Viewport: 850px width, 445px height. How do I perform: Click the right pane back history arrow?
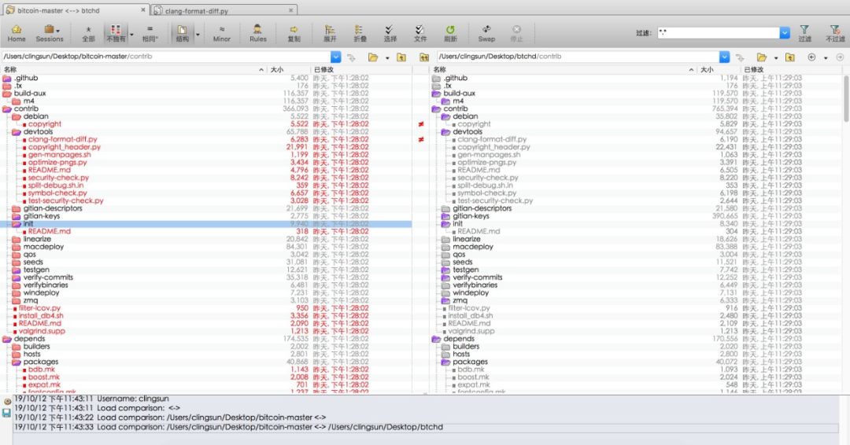(x=811, y=57)
